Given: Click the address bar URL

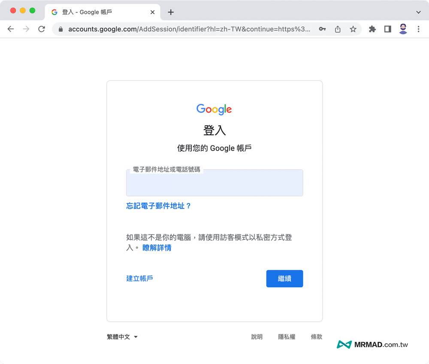Looking at the screenshot, I should click(x=189, y=29).
